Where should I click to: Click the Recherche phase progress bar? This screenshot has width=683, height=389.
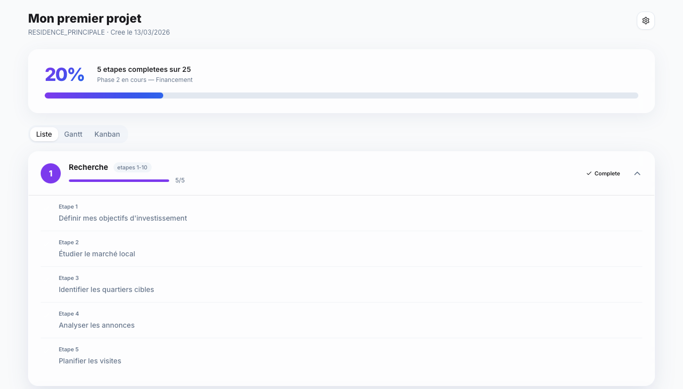119,180
